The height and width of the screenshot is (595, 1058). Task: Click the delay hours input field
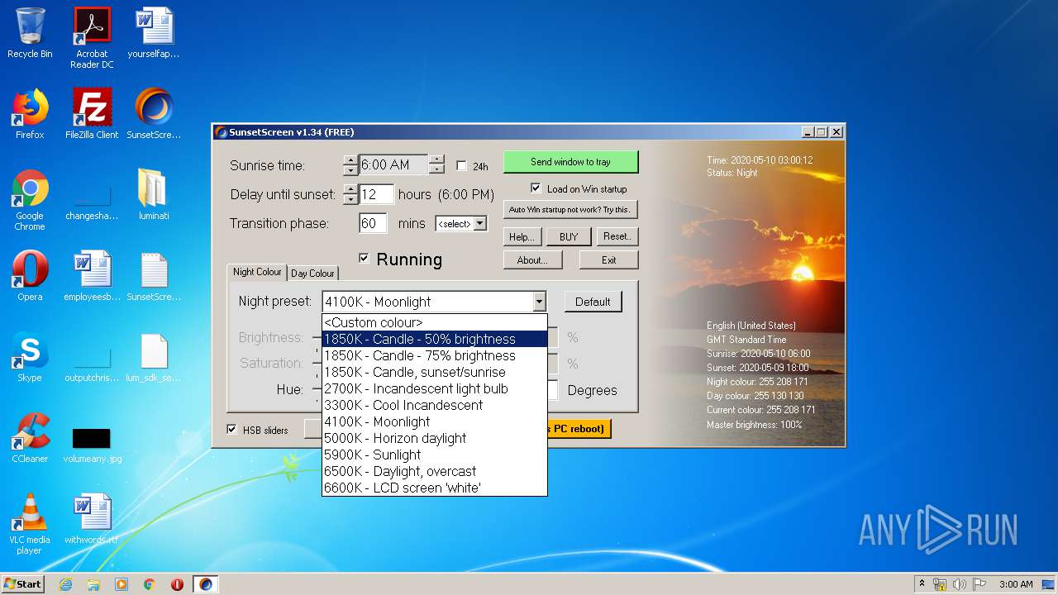376,194
